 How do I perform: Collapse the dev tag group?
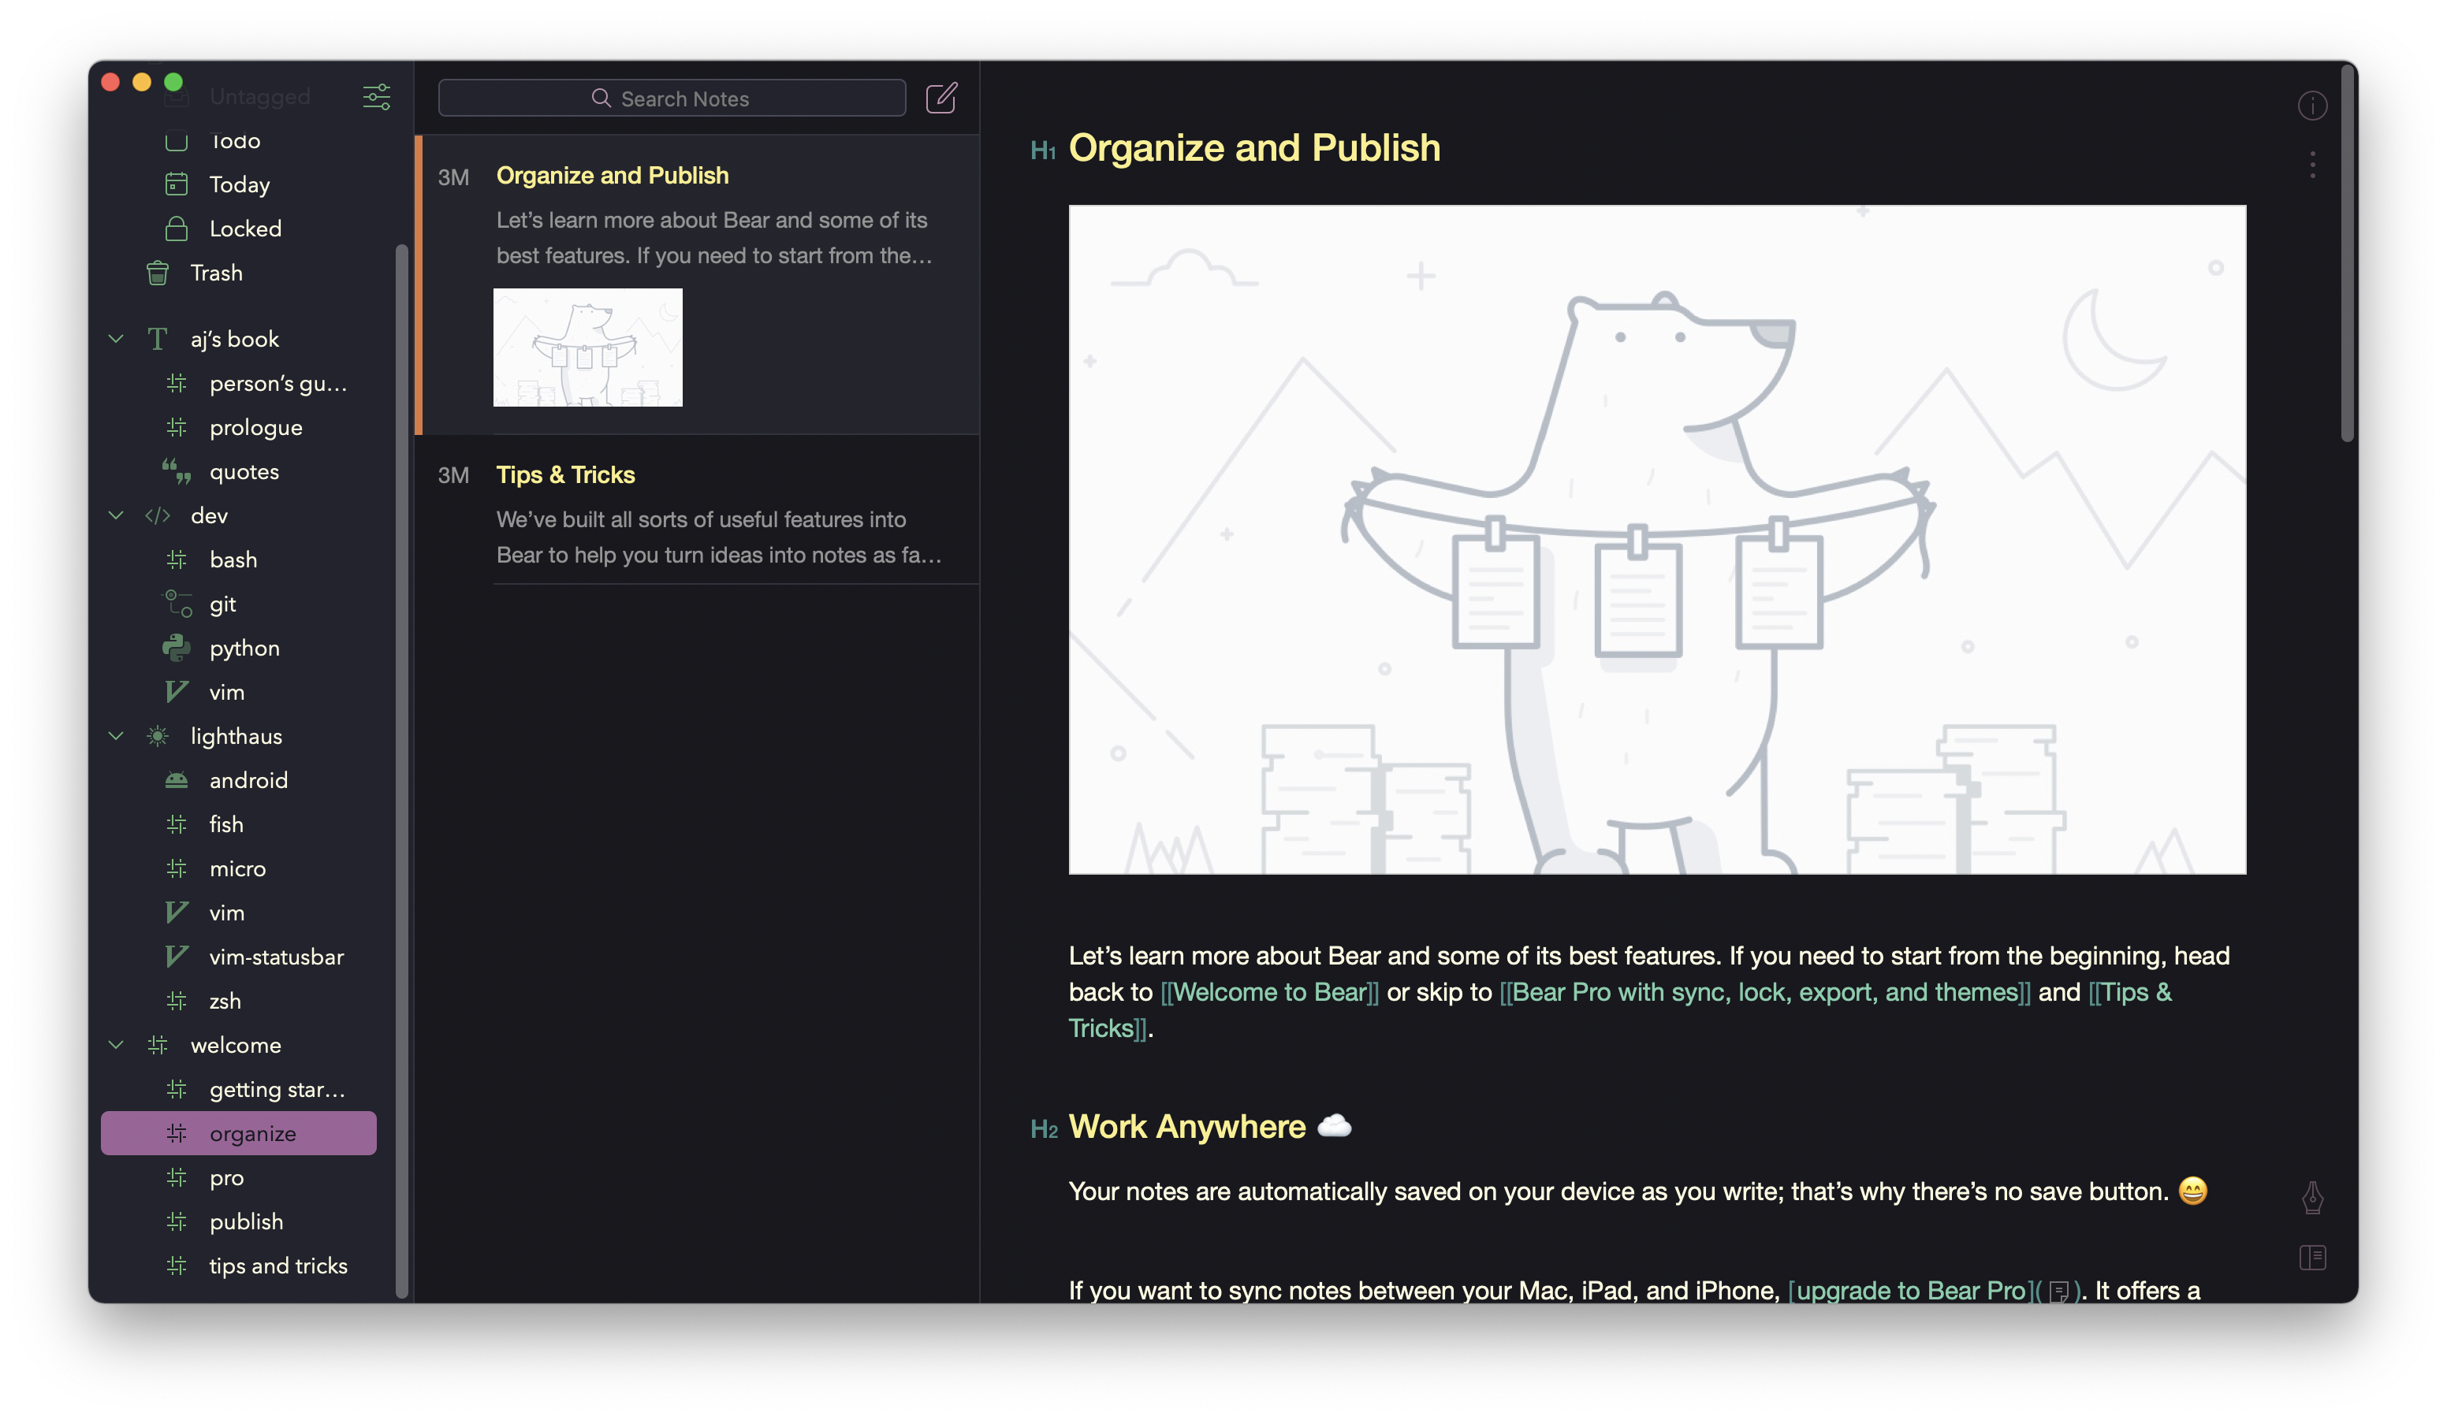tap(117, 515)
